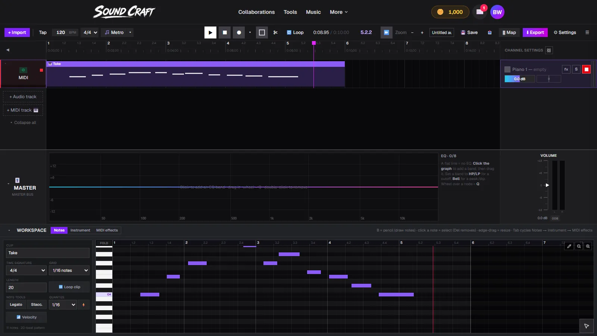Click the Channel Settings atom icon

tap(549, 50)
